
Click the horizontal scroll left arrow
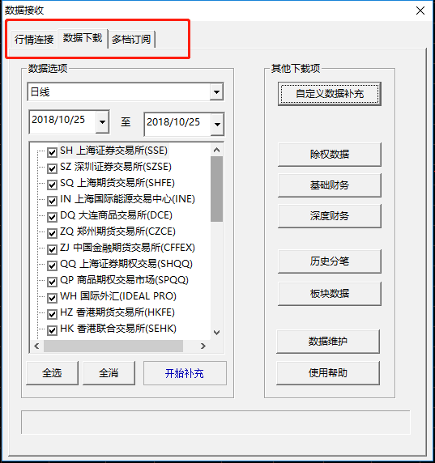pos(36,346)
